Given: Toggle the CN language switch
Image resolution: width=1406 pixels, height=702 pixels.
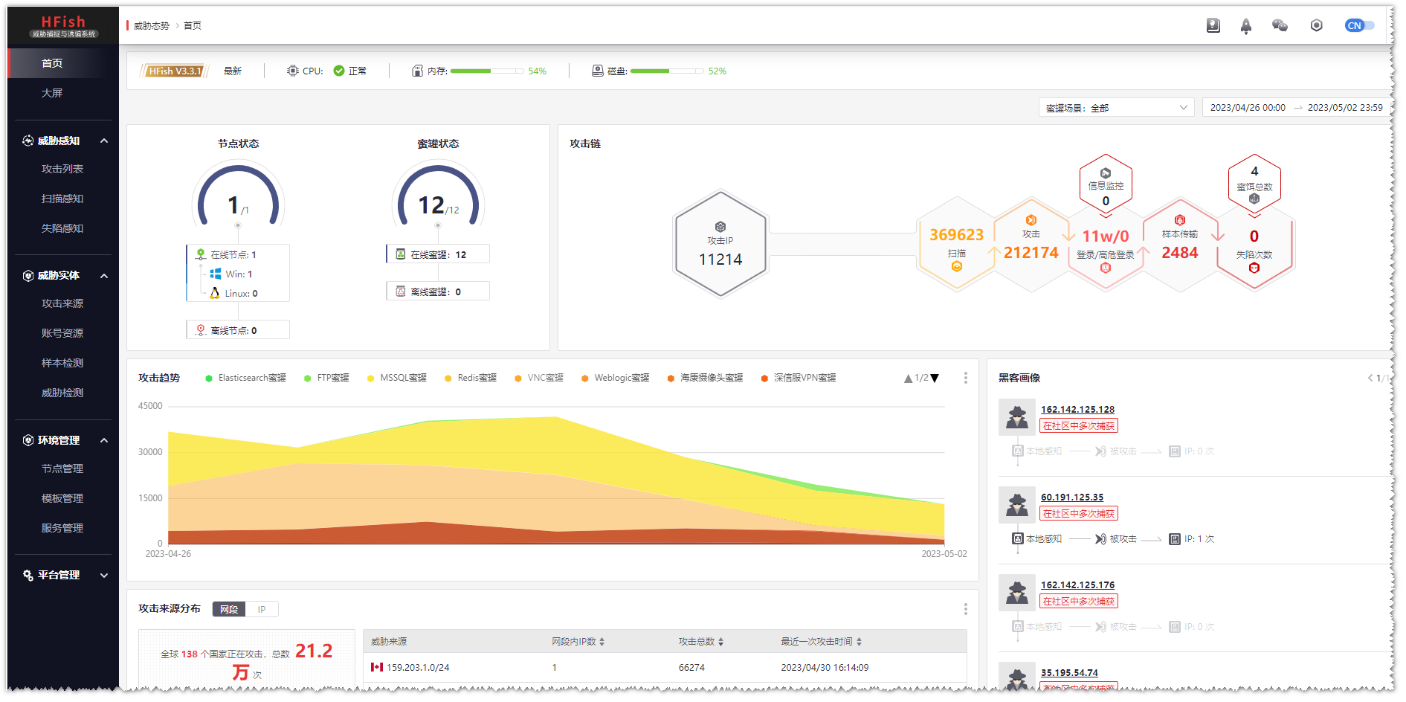Looking at the screenshot, I should 1359,26.
